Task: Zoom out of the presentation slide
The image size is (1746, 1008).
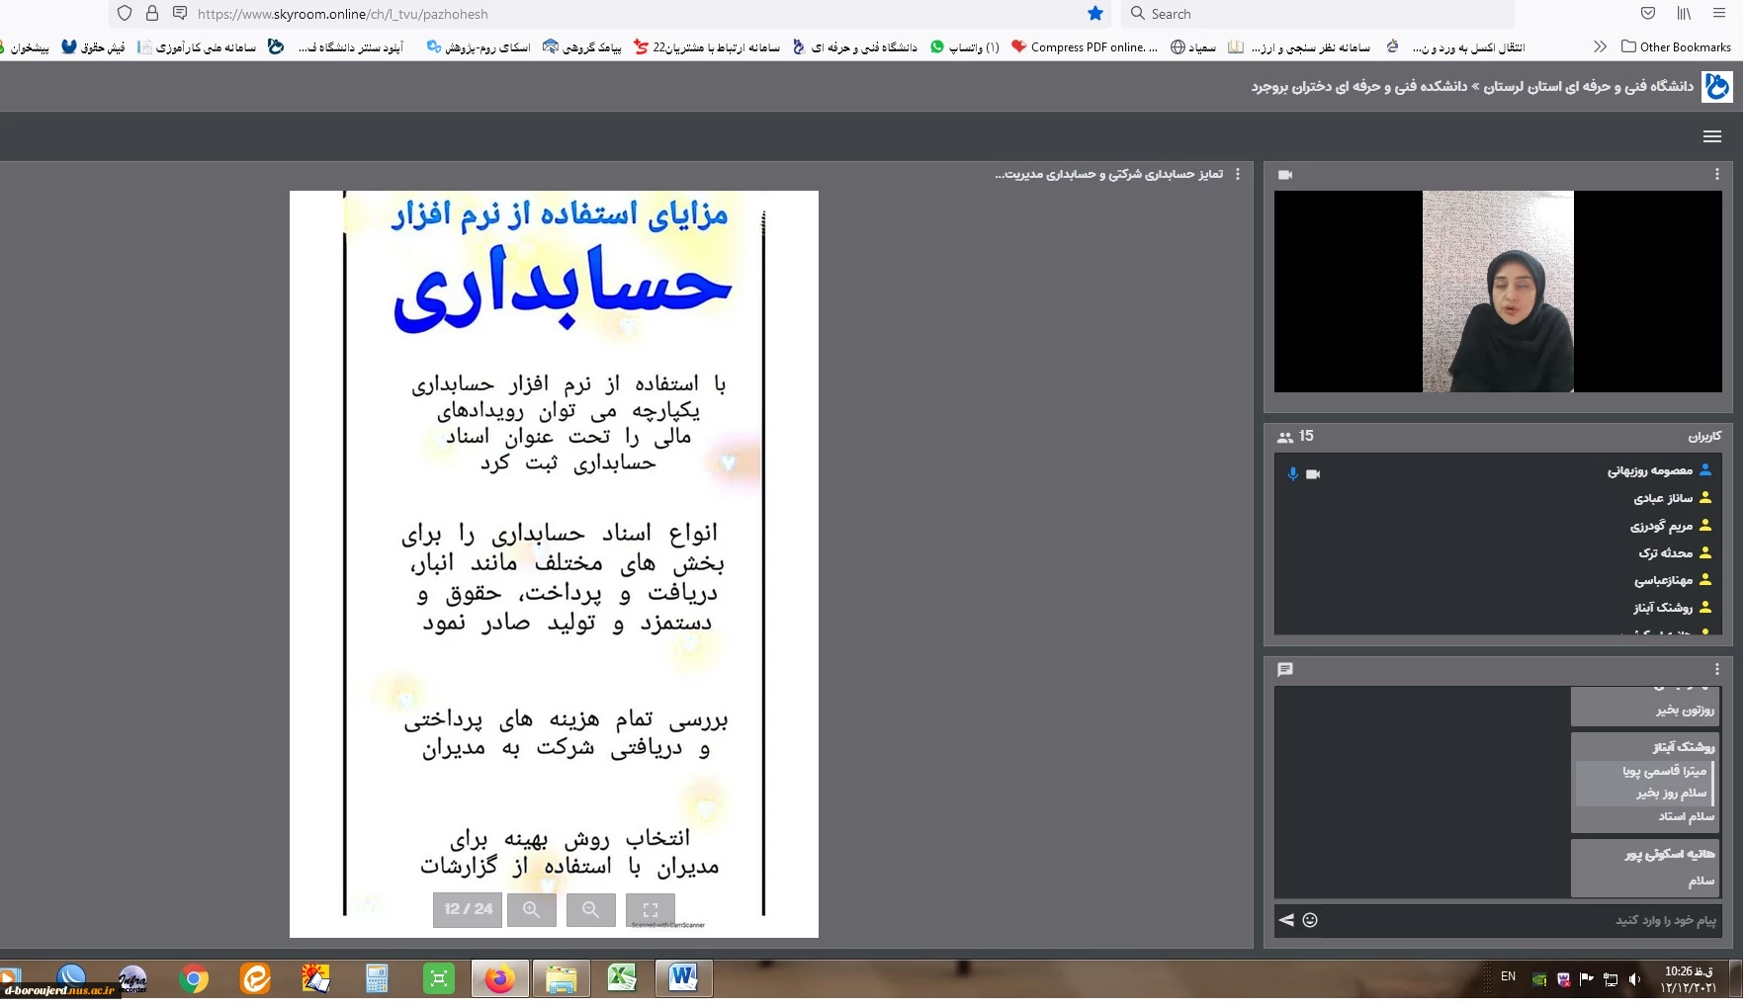Action: pyautogui.click(x=590, y=910)
